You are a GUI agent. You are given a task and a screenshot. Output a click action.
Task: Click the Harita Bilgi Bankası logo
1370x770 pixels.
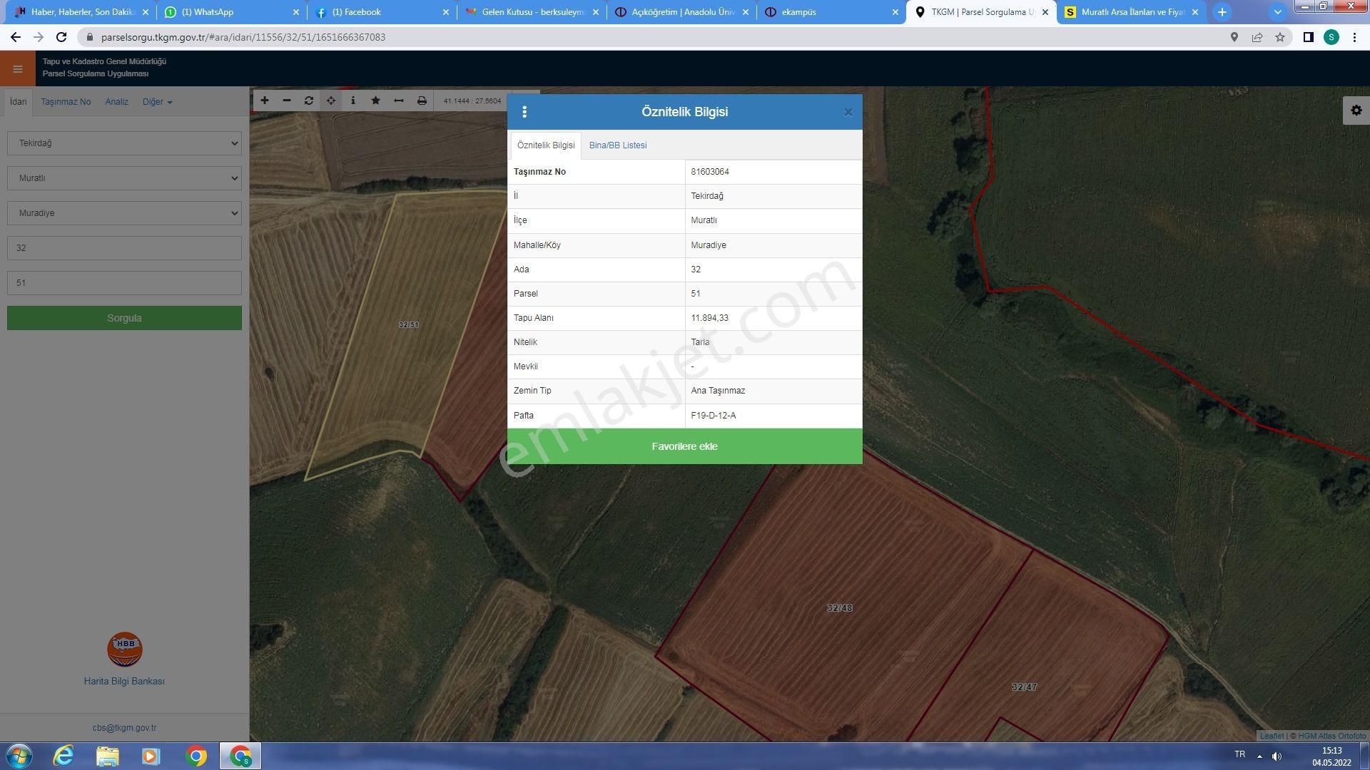pyautogui.click(x=125, y=650)
